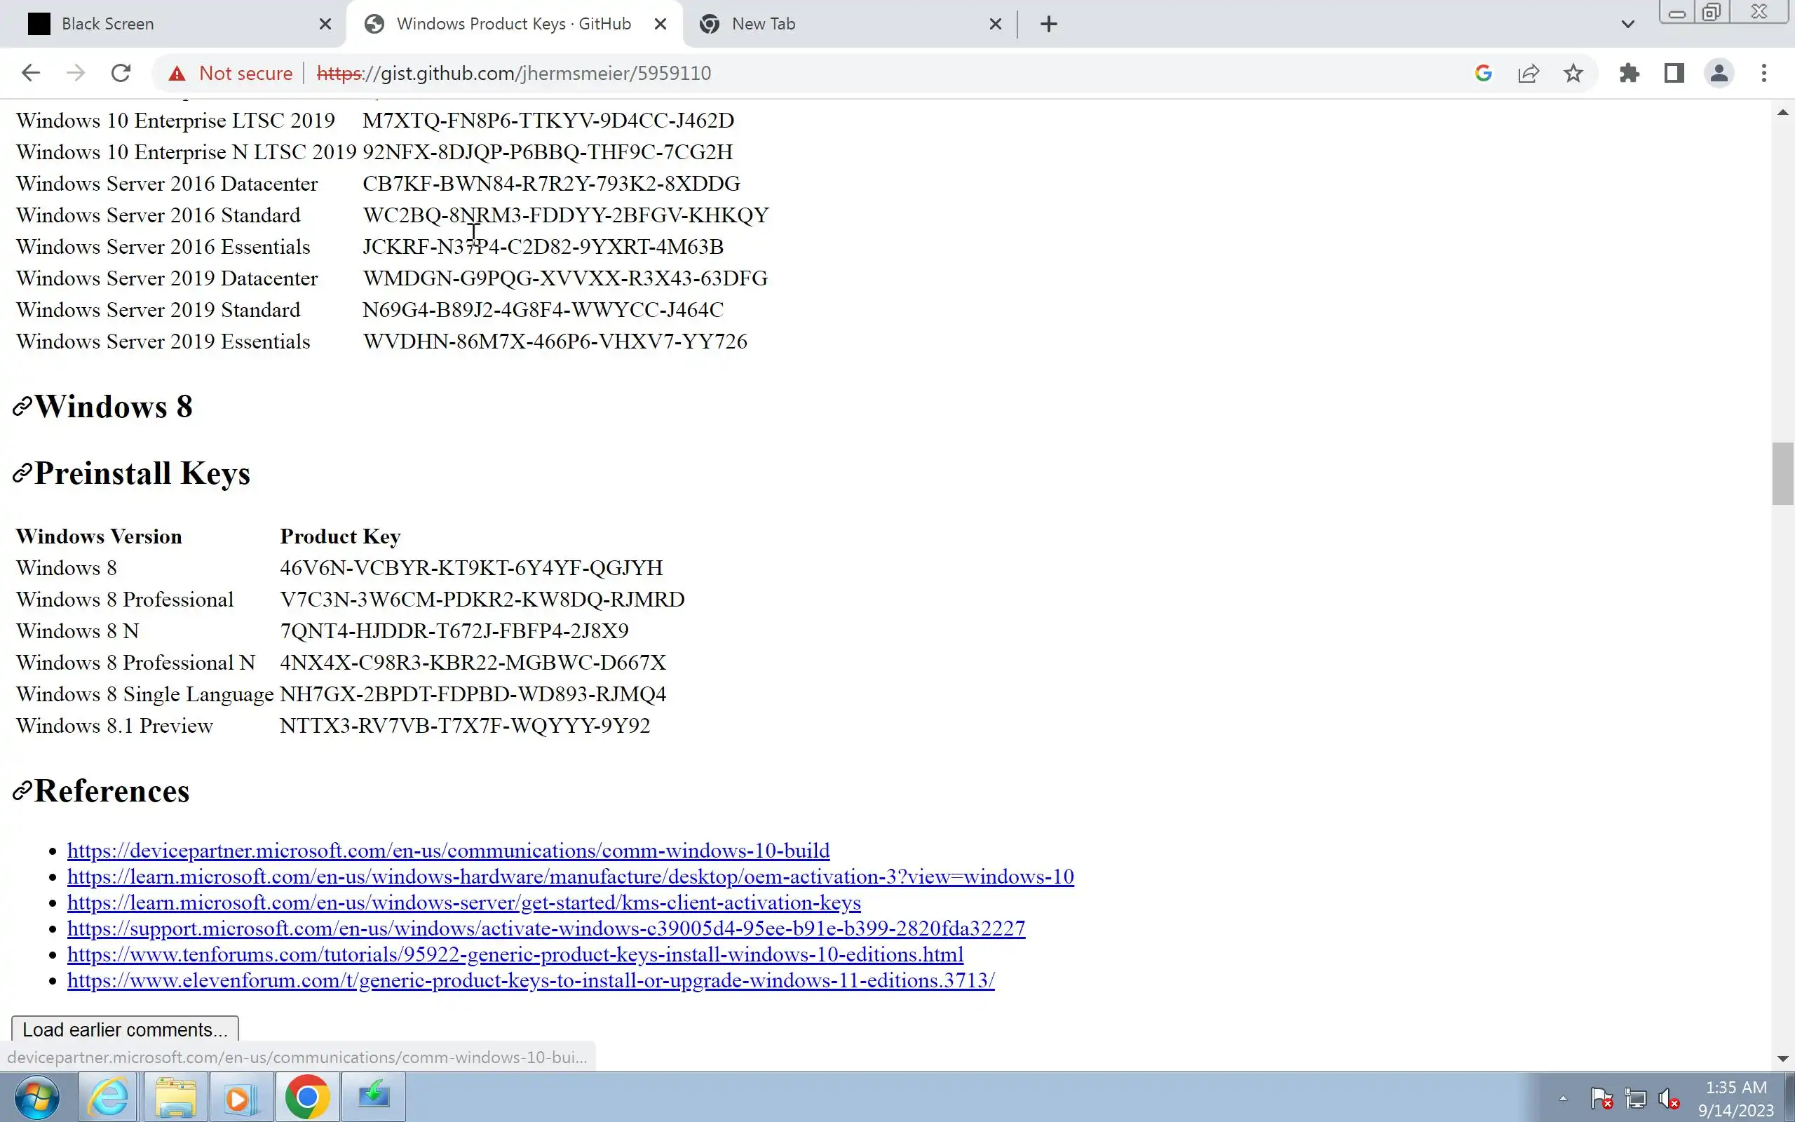Click the browser reload page icon

[x=121, y=73]
